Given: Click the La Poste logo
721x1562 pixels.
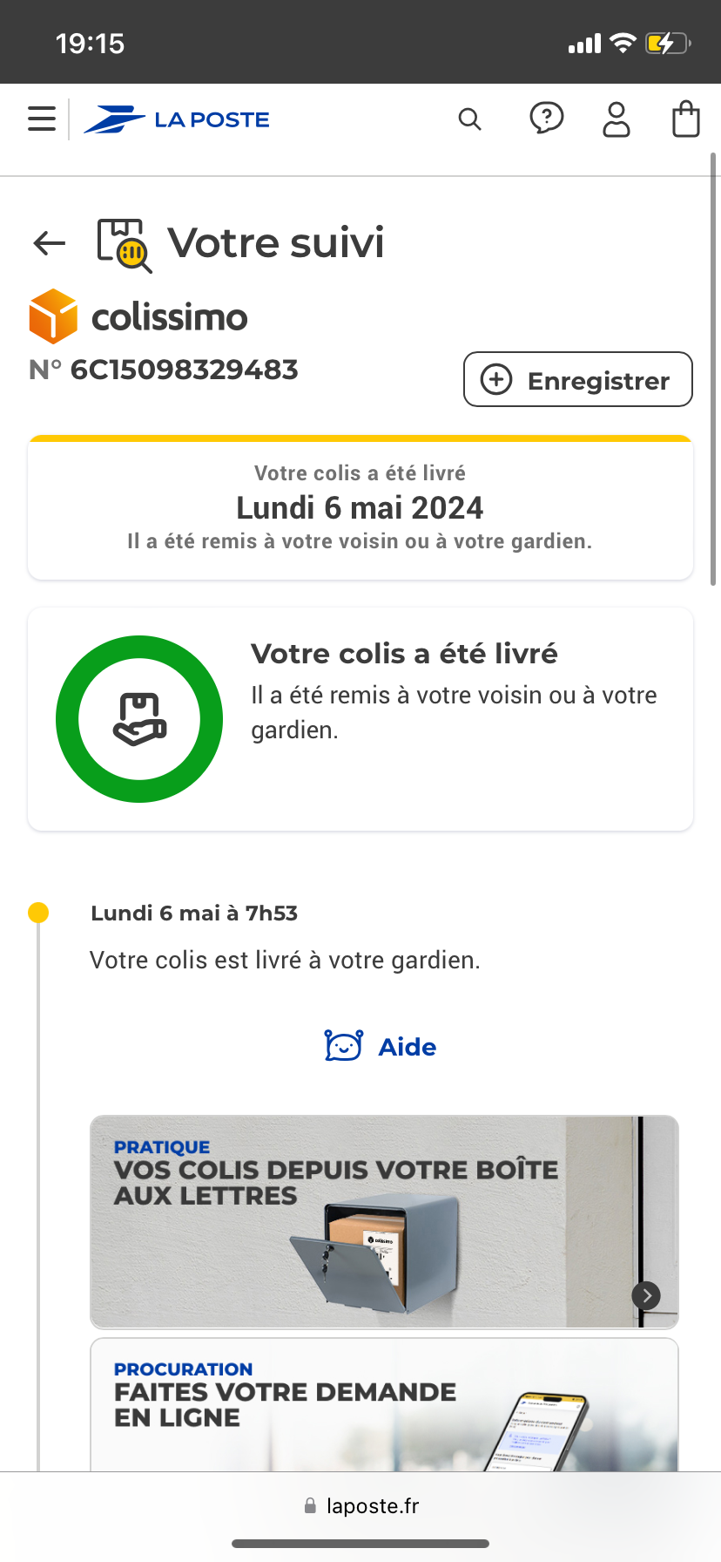Looking at the screenshot, I should [177, 119].
